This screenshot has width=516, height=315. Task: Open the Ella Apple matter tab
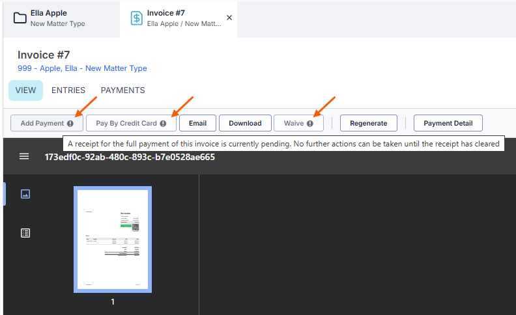point(61,18)
